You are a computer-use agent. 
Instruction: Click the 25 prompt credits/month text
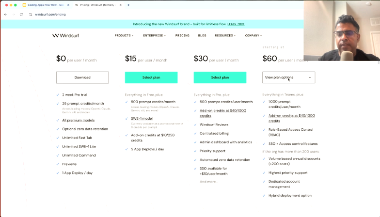point(83,104)
